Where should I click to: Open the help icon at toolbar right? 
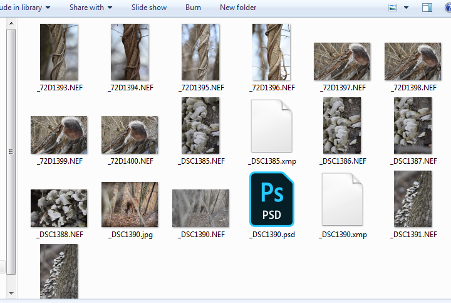pos(446,8)
